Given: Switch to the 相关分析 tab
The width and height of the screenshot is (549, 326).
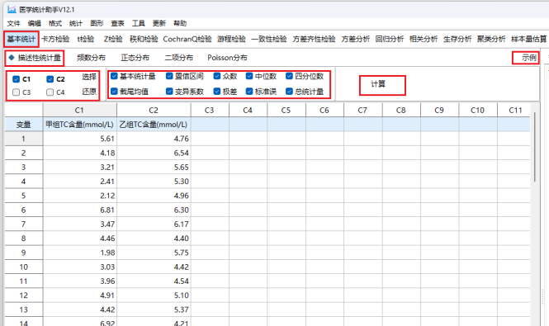Looking at the screenshot, I should [424, 39].
